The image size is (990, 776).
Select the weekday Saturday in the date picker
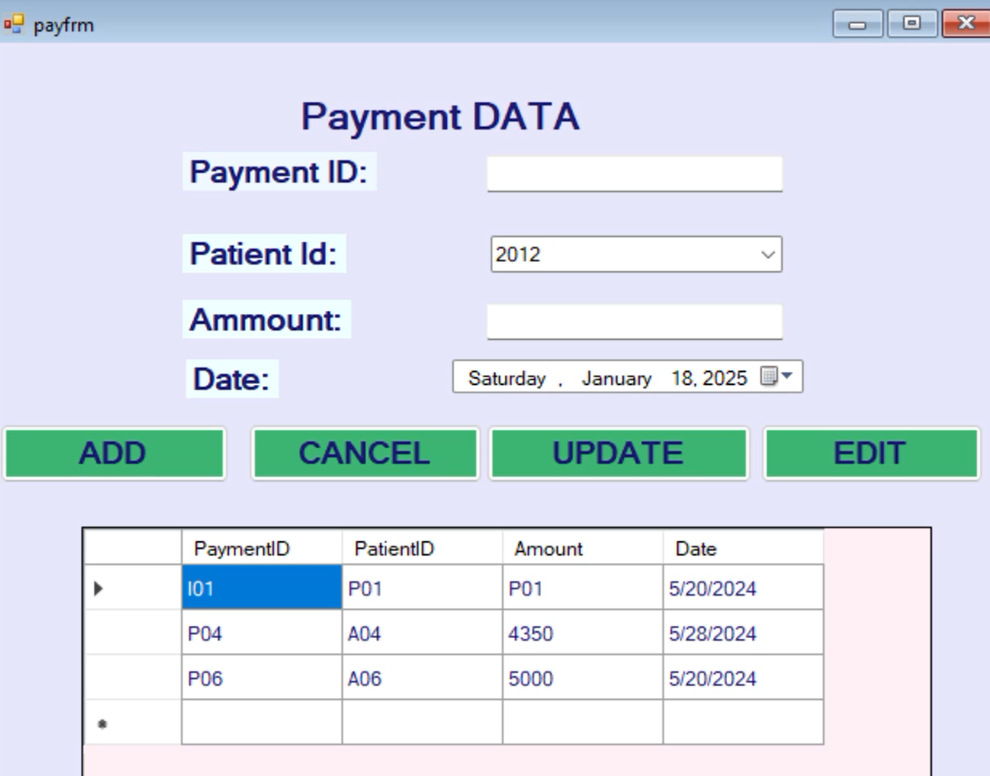coord(506,379)
